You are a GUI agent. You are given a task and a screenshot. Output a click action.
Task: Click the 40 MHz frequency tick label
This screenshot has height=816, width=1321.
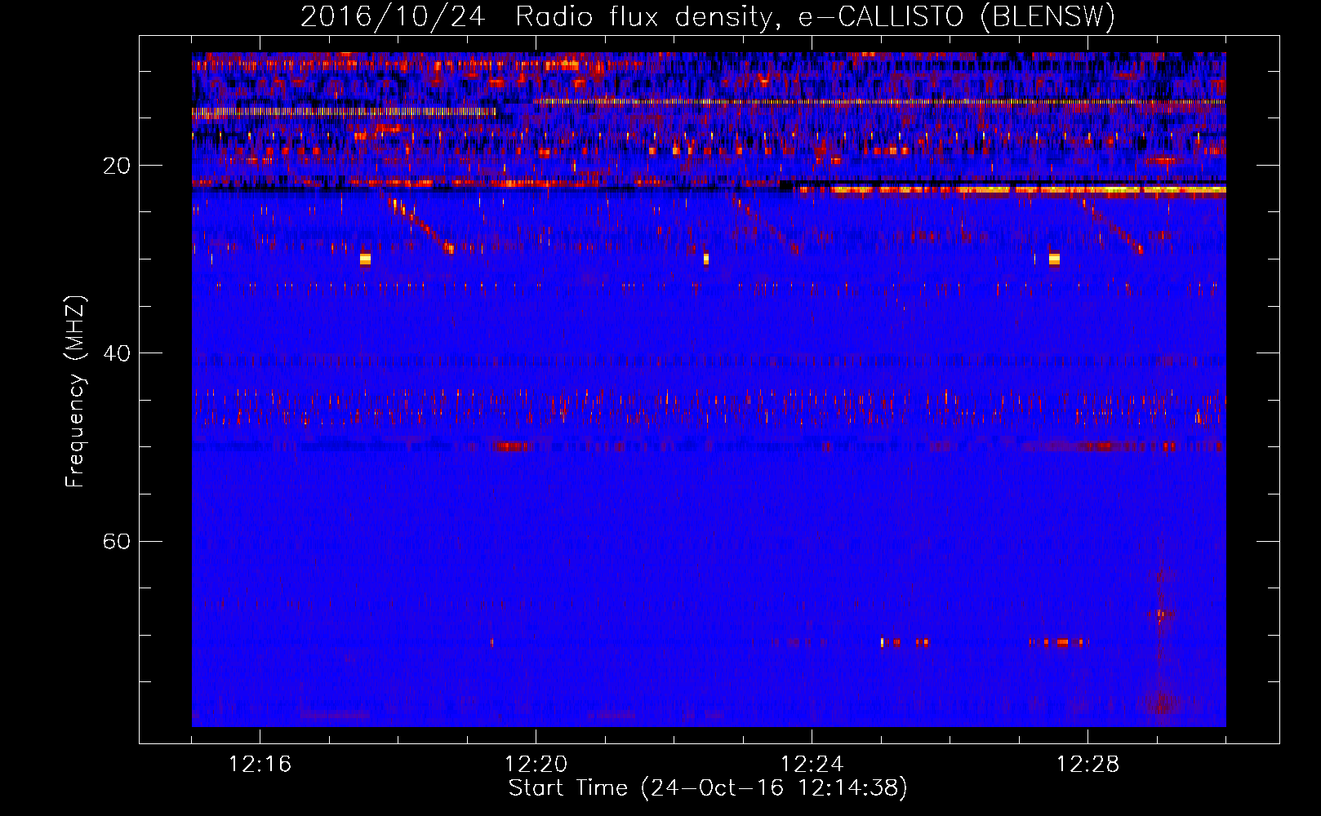(x=116, y=353)
